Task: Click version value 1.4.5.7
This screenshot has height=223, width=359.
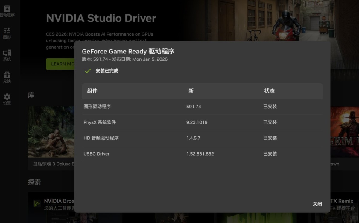Action: pos(193,138)
